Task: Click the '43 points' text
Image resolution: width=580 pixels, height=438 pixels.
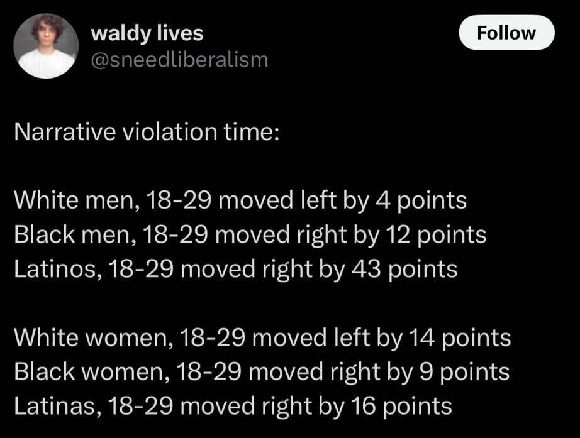Action: click(404, 269)
